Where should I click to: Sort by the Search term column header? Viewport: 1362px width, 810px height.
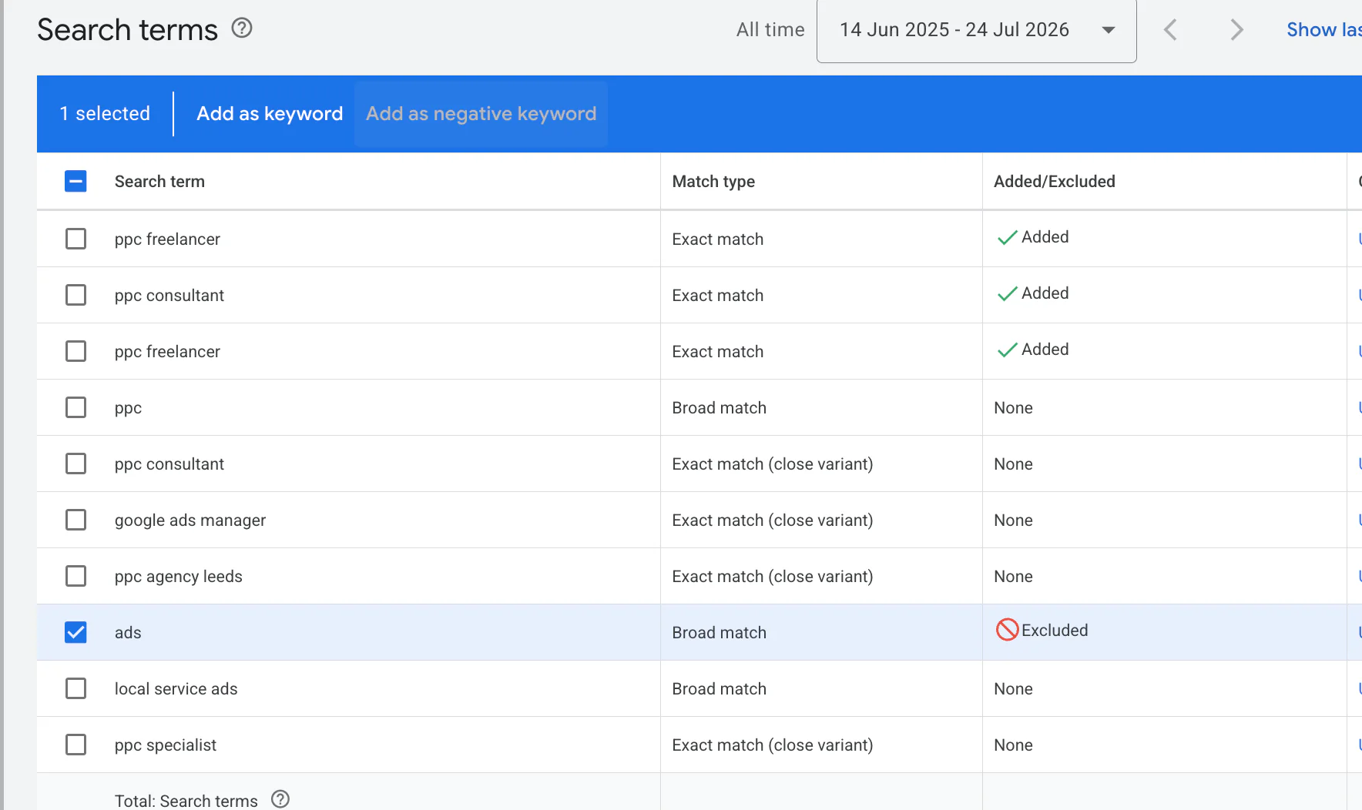tap(159, 181)
